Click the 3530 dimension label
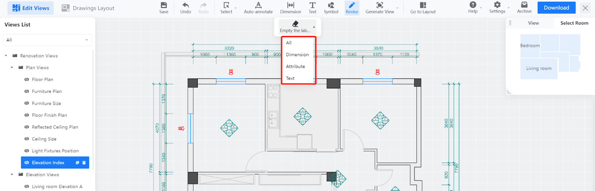 tap(378, 48)
